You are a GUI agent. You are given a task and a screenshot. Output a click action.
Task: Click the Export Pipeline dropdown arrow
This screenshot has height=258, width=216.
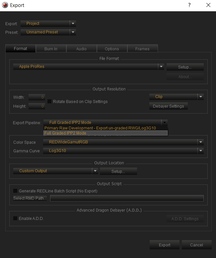(164, 123)
